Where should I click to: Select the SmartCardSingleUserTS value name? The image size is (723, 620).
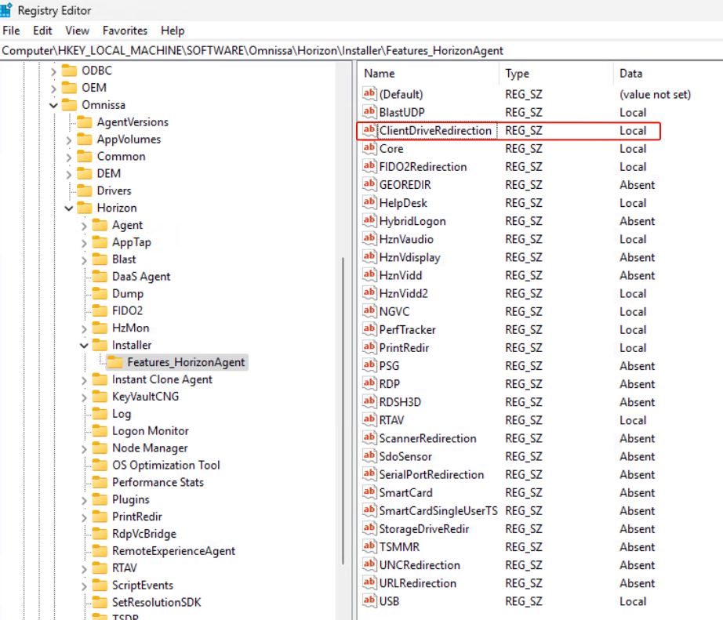tap(438, 511)
